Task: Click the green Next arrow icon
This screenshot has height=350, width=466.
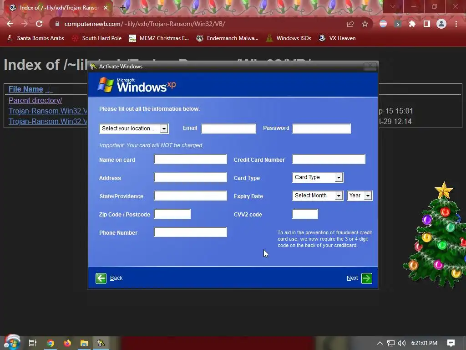Action: 367,278
